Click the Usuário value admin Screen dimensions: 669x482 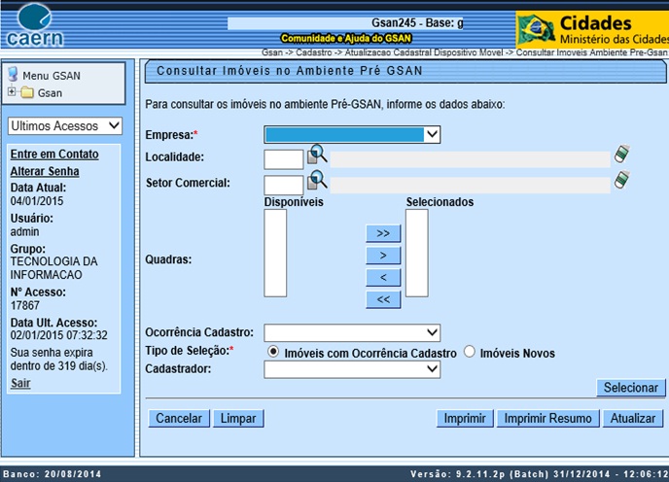point(24,231)
